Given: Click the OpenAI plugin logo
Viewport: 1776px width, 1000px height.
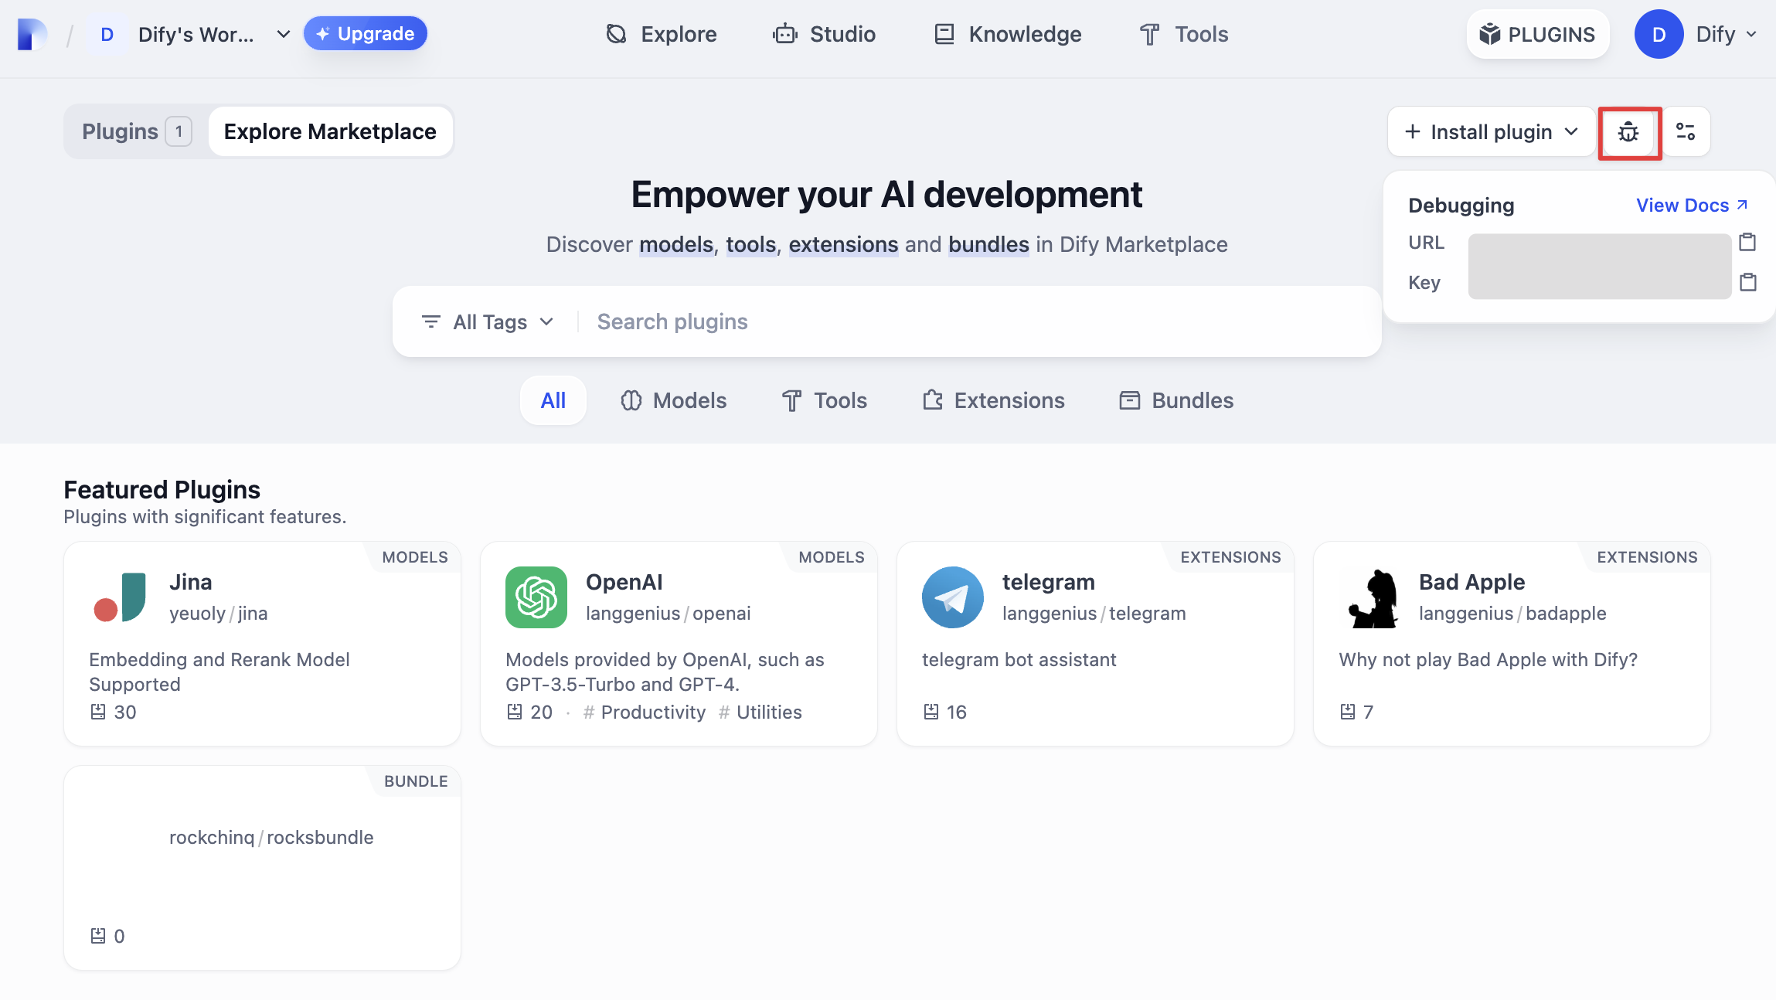Looking at the screenshot, I should click(x=536, y=597).
